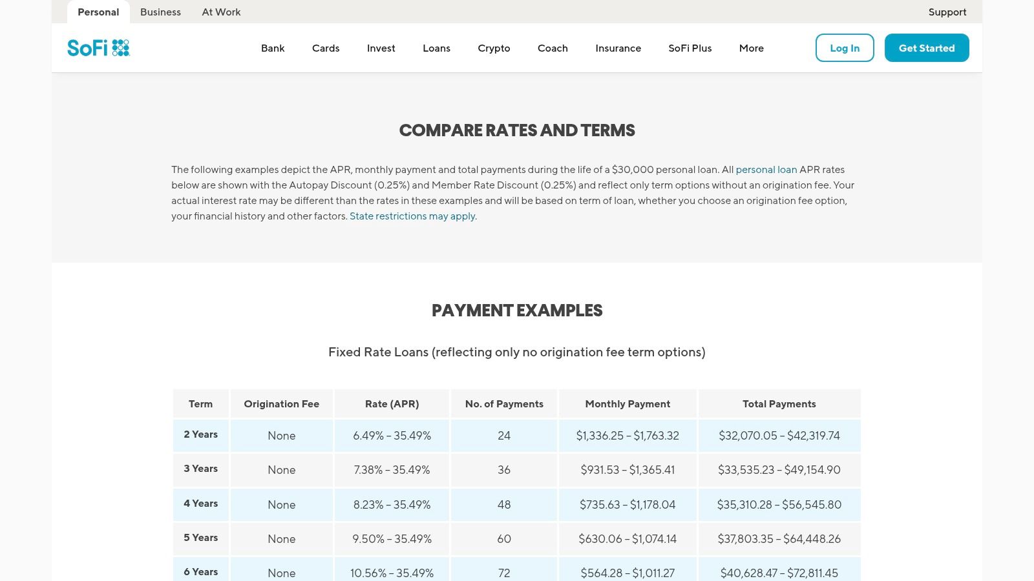Select the 5 Years term cell
Screen dimensions: 1034x581
coord(201,538)
